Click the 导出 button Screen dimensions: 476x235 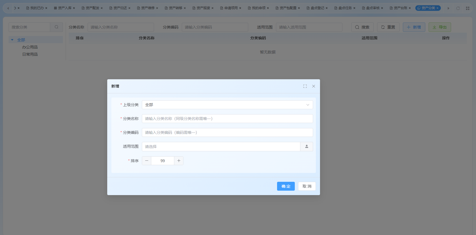440,27
